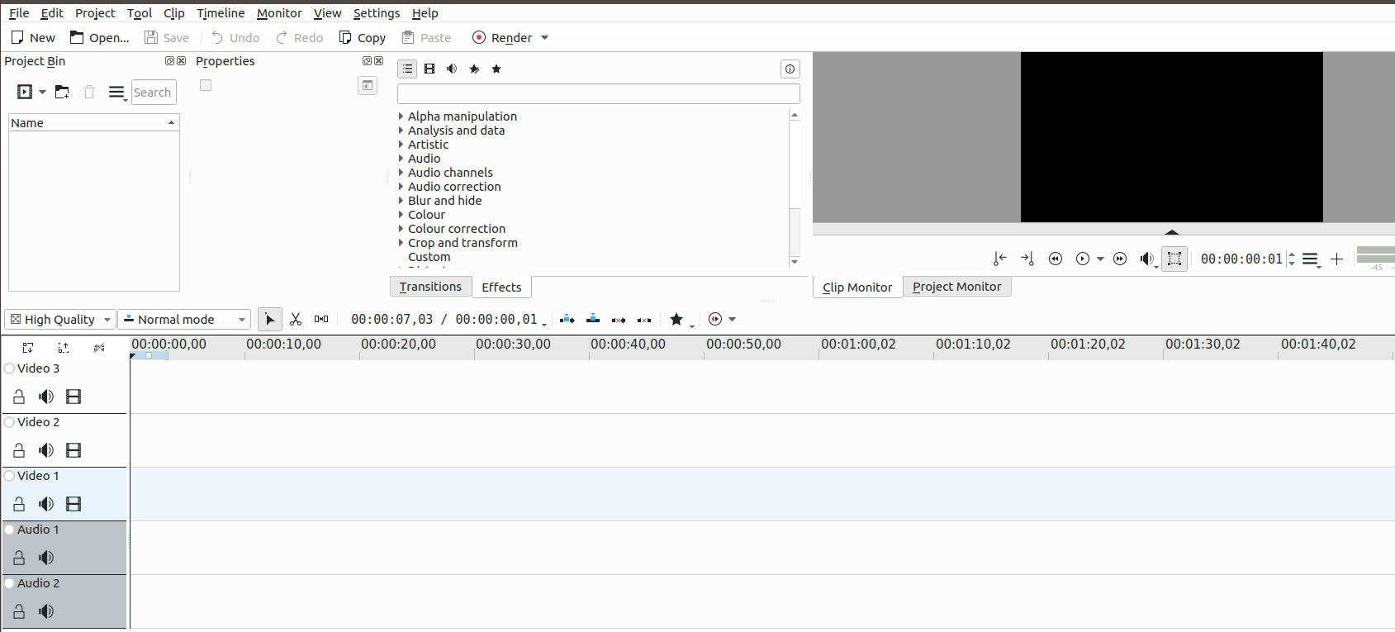Image resolution: width=1395 pixels, height=632 pixels.
Task: Select the Razor scissors tool
Action: [296, 320]
